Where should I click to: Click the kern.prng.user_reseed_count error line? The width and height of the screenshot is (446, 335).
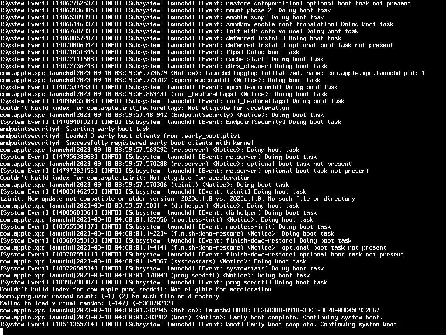click(x=109, y=296)
